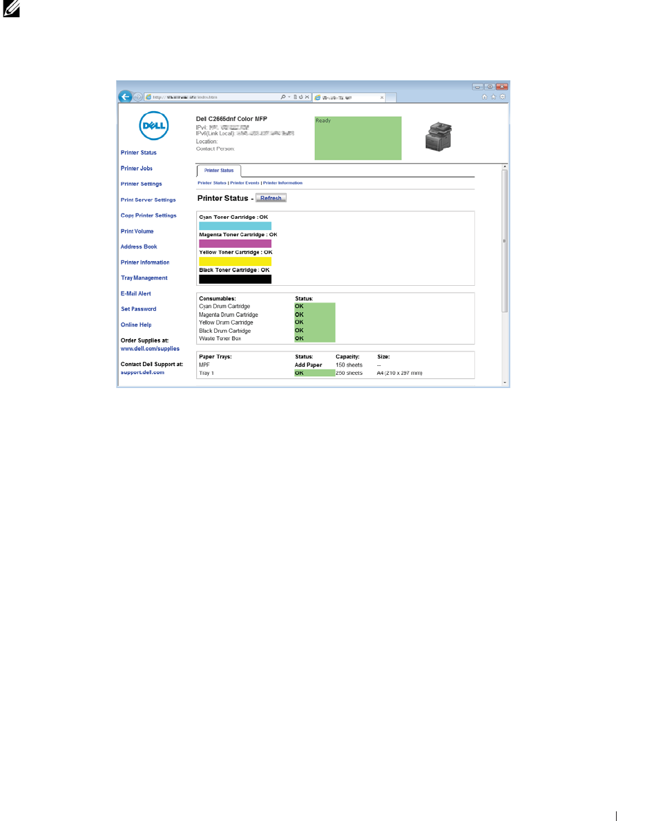645x821 pixels.
Task: Open Print Server Settings menu item
Action: [148, 200]
